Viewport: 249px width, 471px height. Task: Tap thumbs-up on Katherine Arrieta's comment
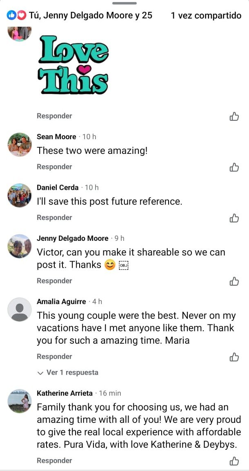point(234,461)
